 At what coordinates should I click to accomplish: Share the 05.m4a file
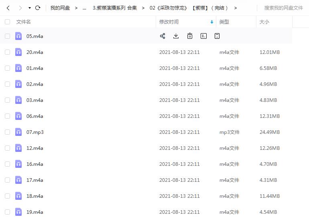point(163,36)
